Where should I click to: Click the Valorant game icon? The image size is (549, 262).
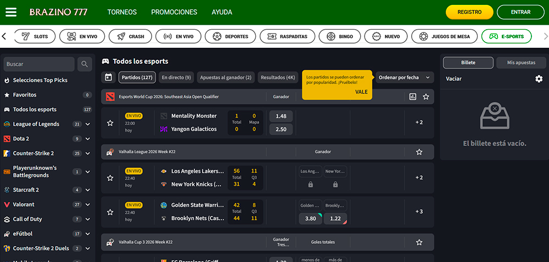[x=7, y=204]
